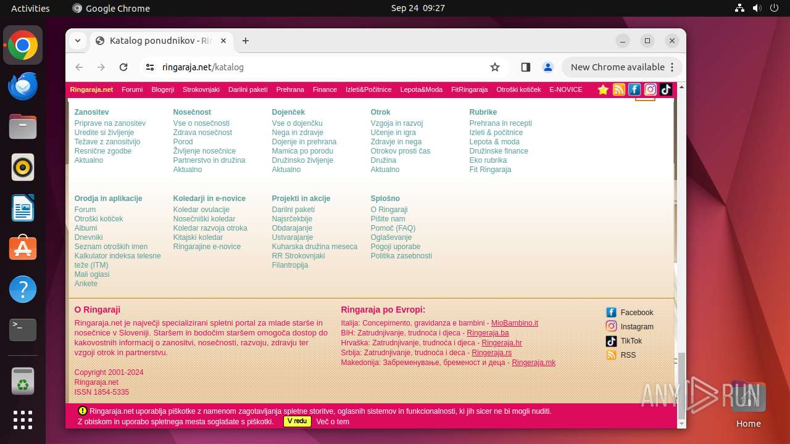The width and height of the screenshot is (790, 444).
Task: Open Seznam otroških imen link
Action: 111,247
